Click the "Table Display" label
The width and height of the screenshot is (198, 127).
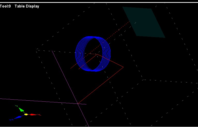(x=27, y=6)
